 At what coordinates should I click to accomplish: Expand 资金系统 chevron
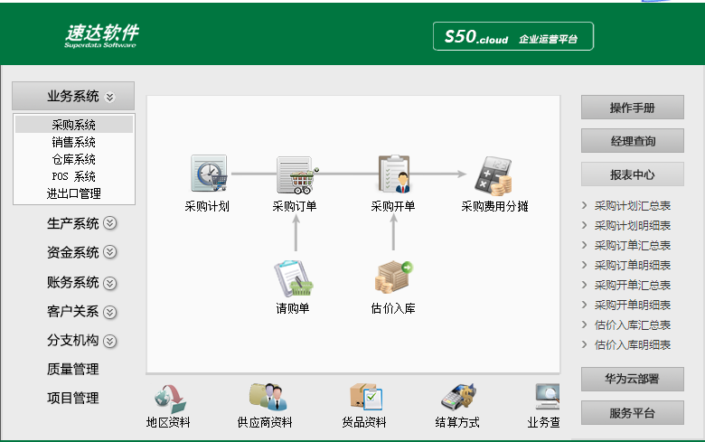click(109, 252)
